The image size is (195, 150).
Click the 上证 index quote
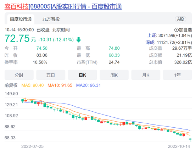(x=169, y=35)
